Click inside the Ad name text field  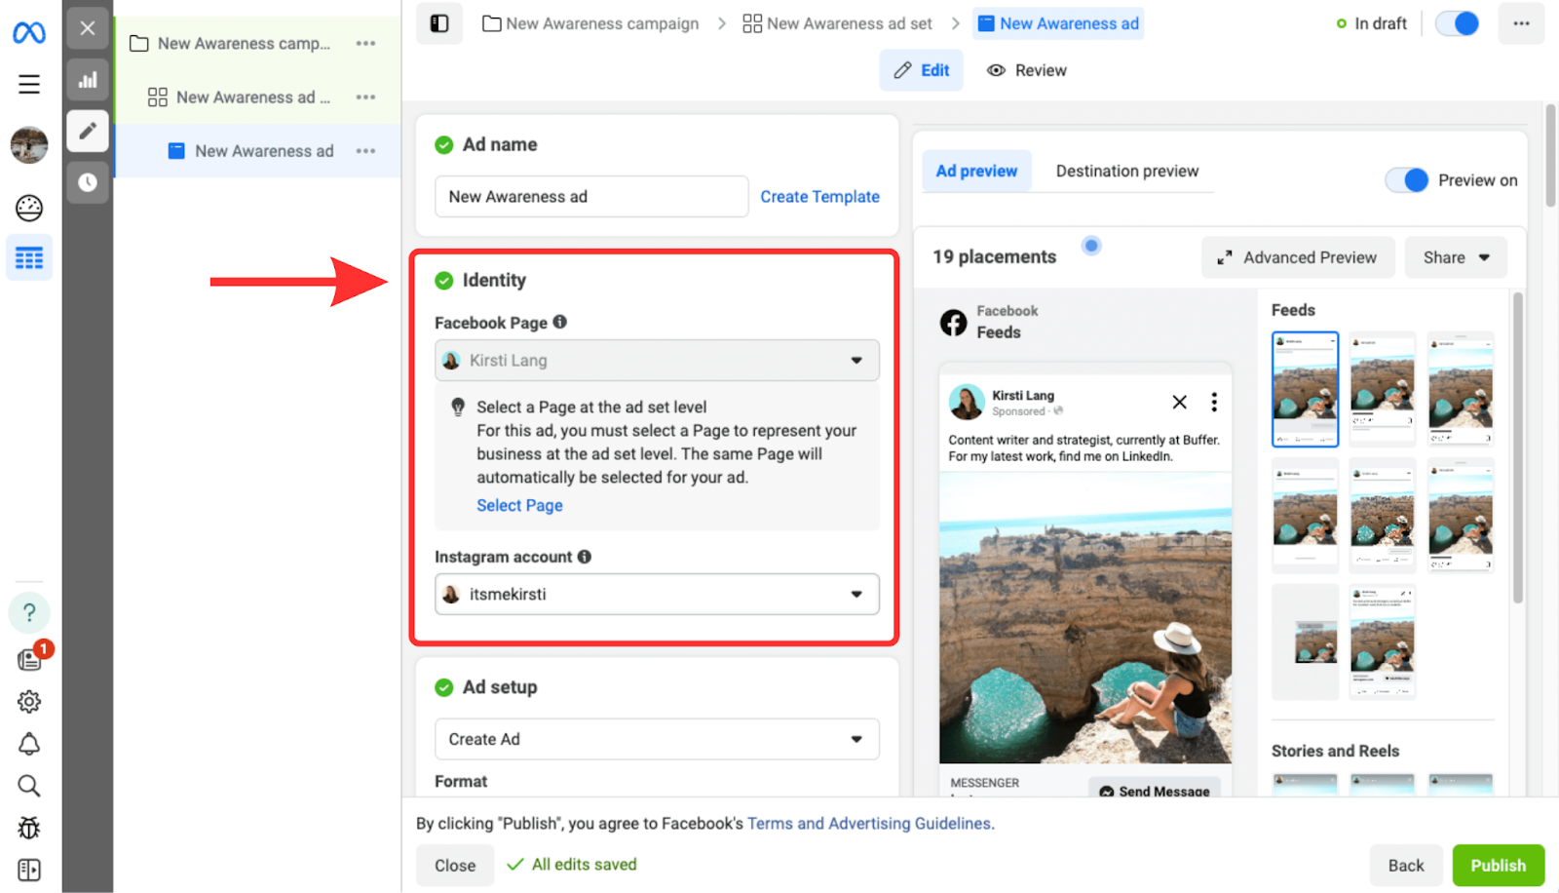pyautogui.click(x=590, y=197)
